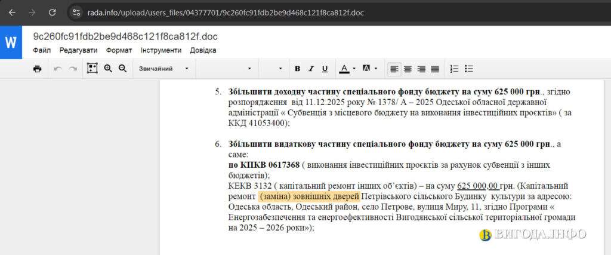Justify text with full alignment button
The height and width of the screenshot is (255, 611).
[x=435, y=69]
